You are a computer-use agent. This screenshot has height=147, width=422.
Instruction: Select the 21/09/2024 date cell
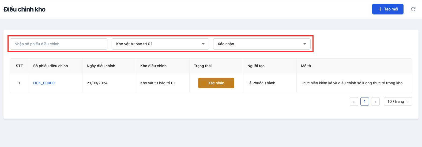(97, 83)
